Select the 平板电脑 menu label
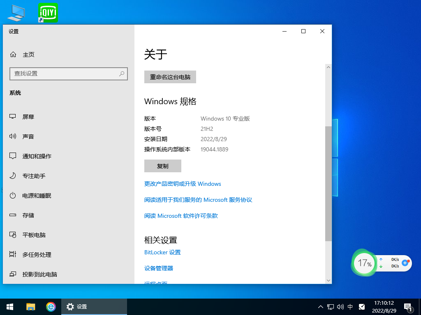Screen dimensions: 421x315 tap(34, 235)
